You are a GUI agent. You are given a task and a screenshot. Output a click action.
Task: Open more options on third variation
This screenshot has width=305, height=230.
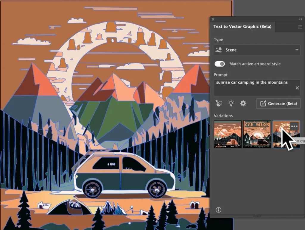click(294, 126)
